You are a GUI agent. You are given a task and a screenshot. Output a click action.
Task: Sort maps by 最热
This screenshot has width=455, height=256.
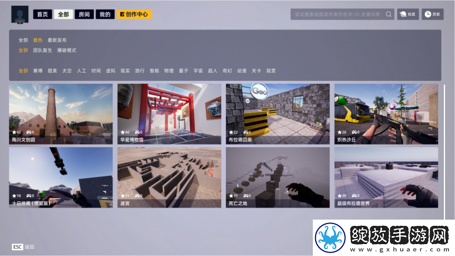(x=38, y=40)
